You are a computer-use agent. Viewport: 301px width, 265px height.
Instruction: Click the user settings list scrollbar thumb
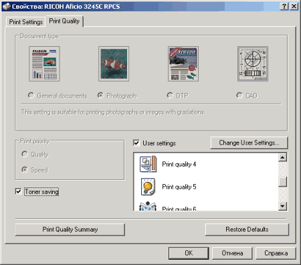point(283,181)
